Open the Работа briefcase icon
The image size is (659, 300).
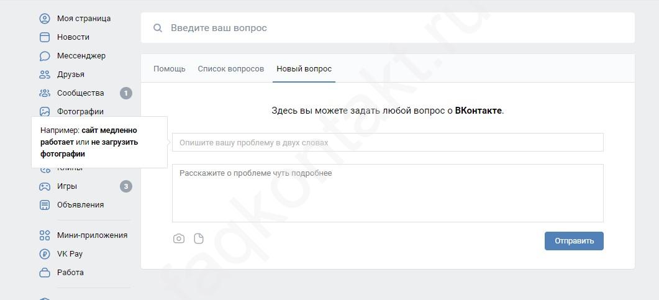[x=45, y=273]
